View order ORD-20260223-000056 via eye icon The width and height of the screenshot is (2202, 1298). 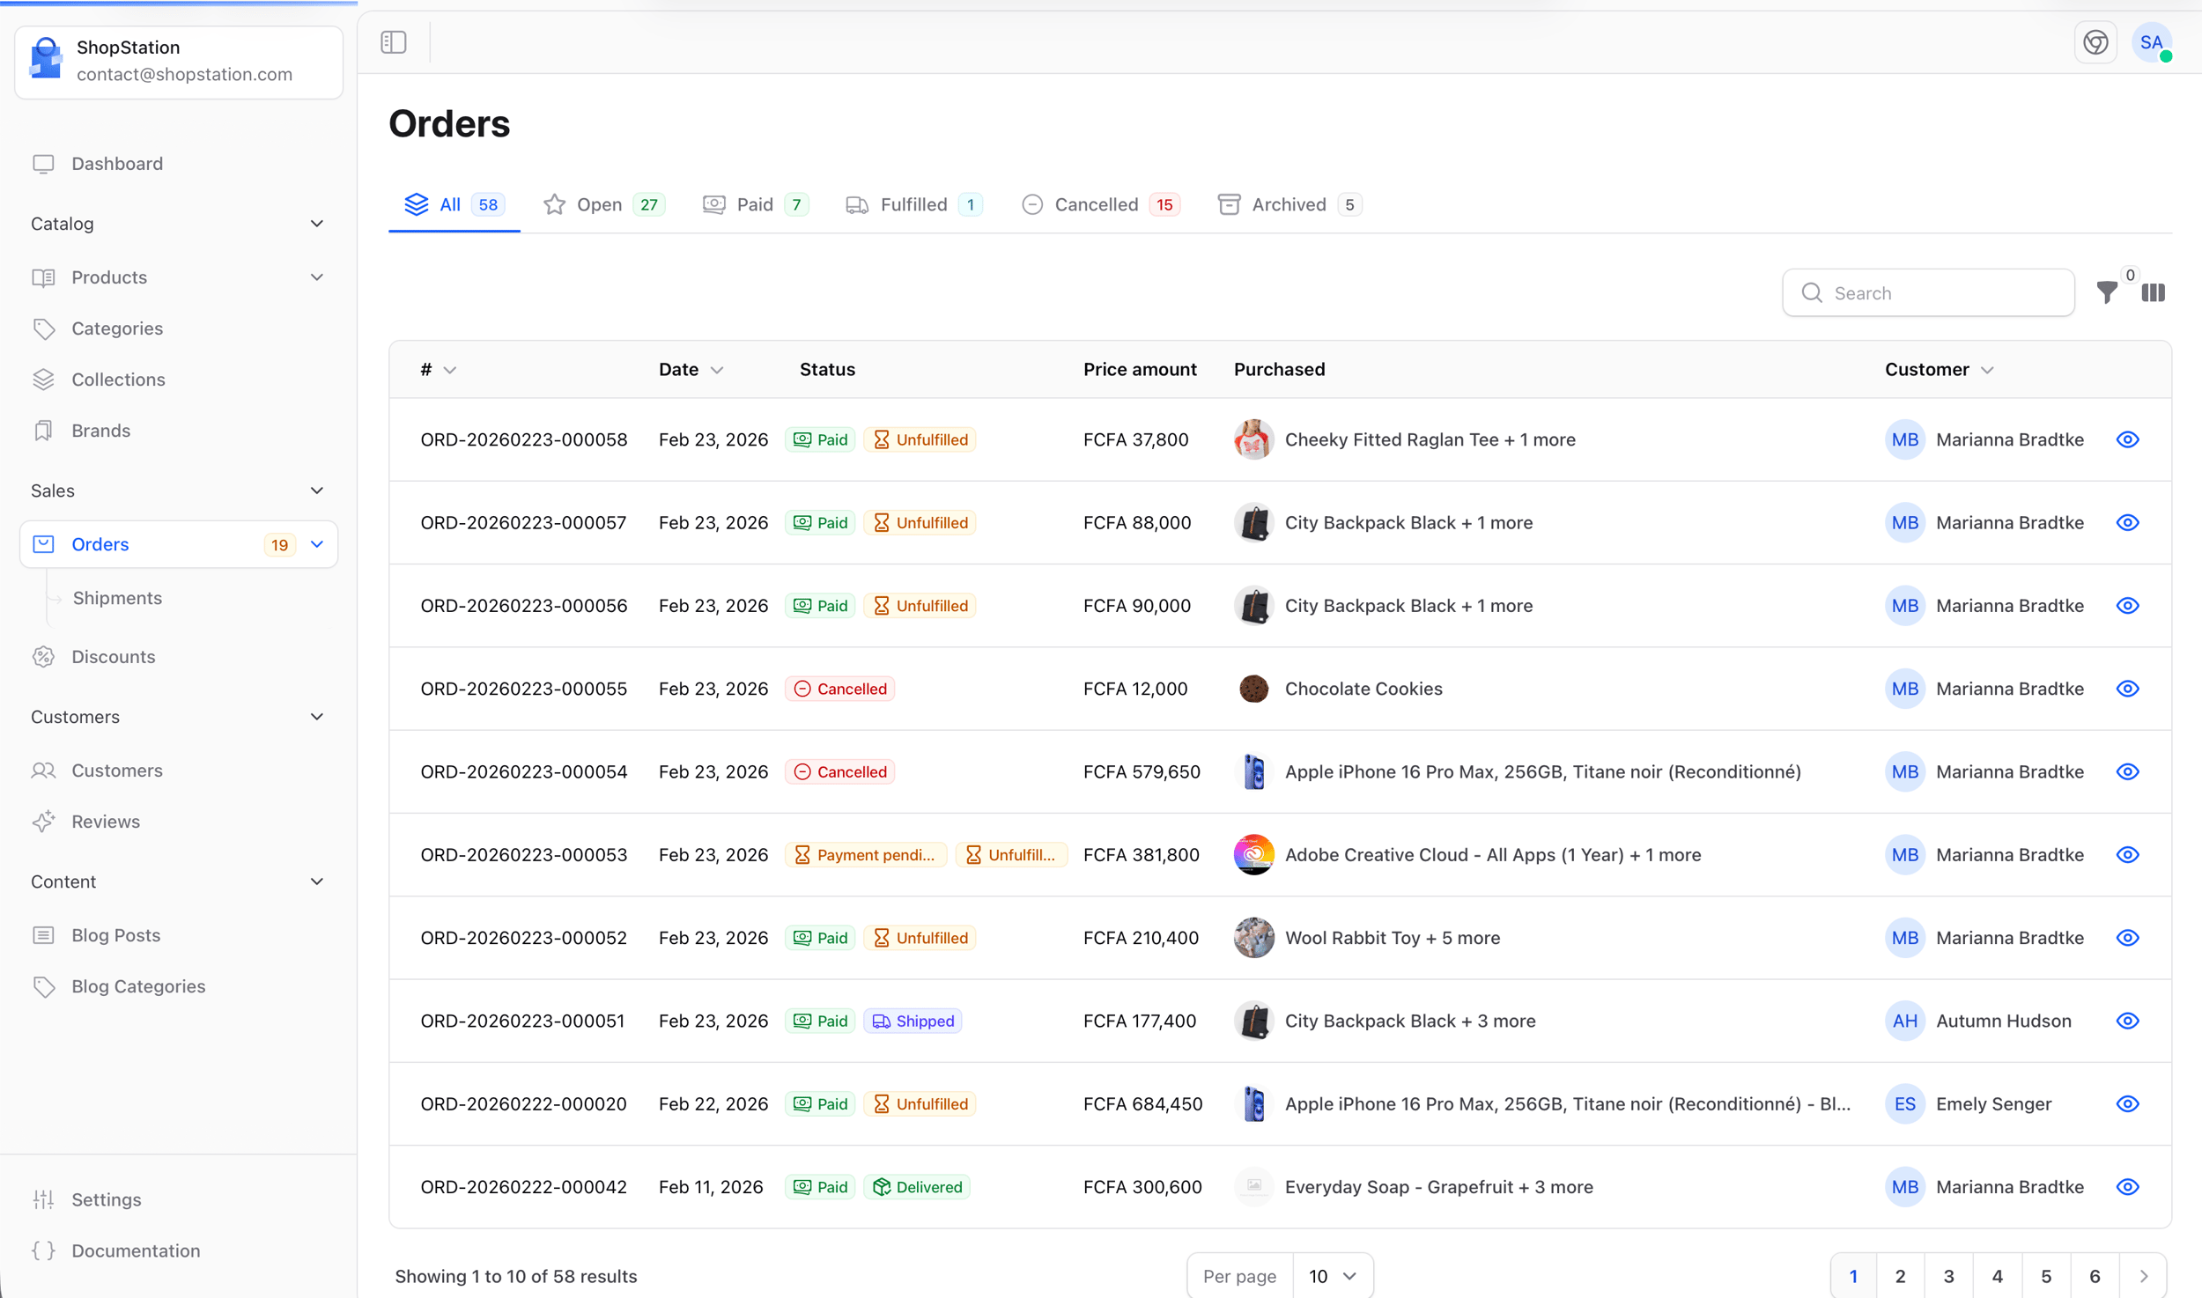[2127, 606]
